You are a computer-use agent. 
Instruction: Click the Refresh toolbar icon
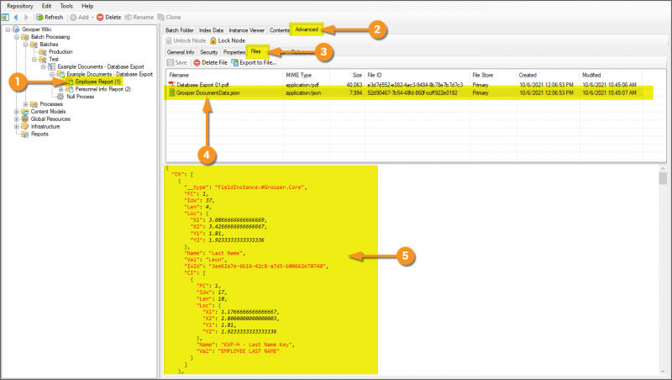tap(39, 17)
